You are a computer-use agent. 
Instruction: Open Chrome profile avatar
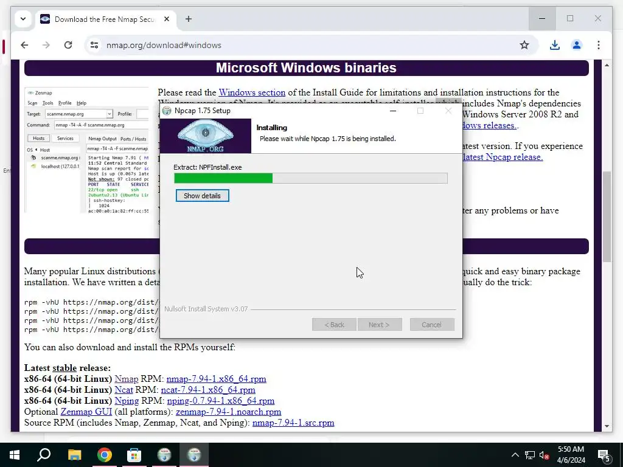[577, 45]
